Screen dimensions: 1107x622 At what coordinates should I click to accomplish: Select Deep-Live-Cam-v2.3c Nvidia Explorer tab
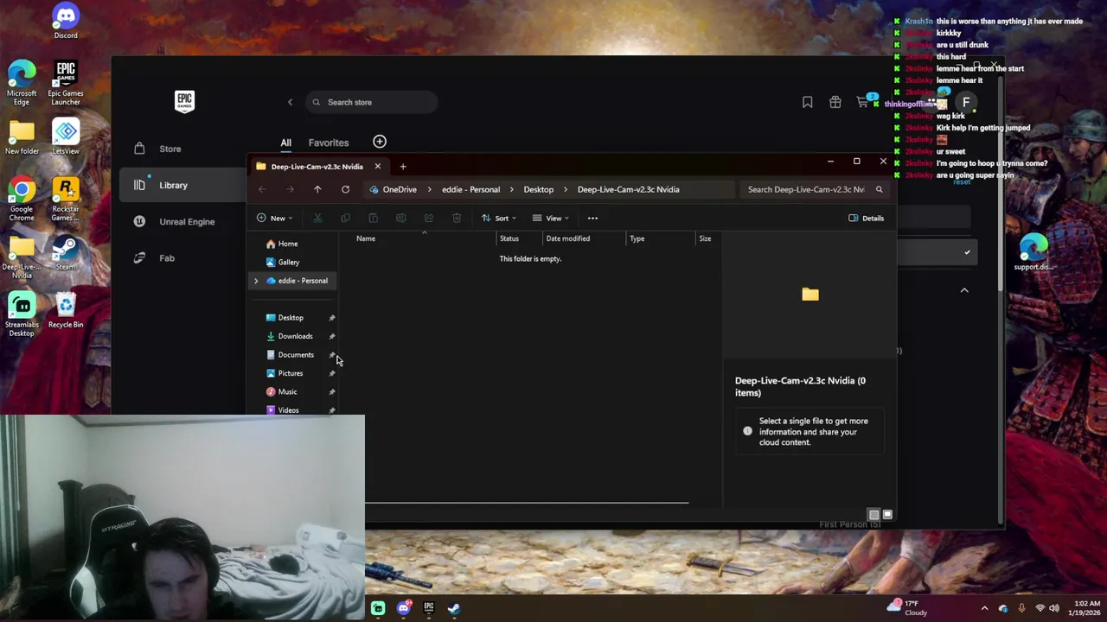click(x=317, y=166)
